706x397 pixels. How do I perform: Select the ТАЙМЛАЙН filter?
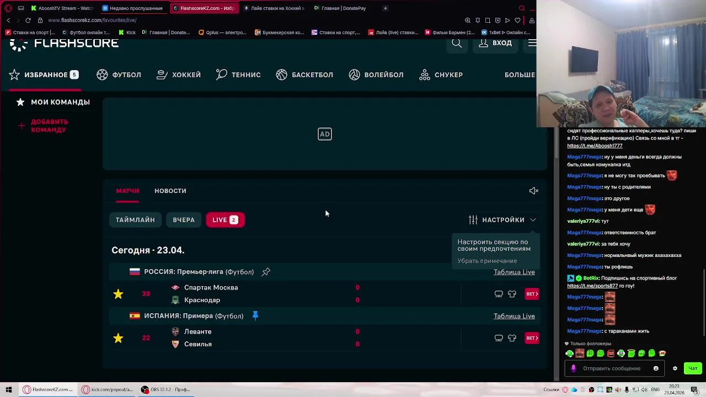tap(135, 219)
